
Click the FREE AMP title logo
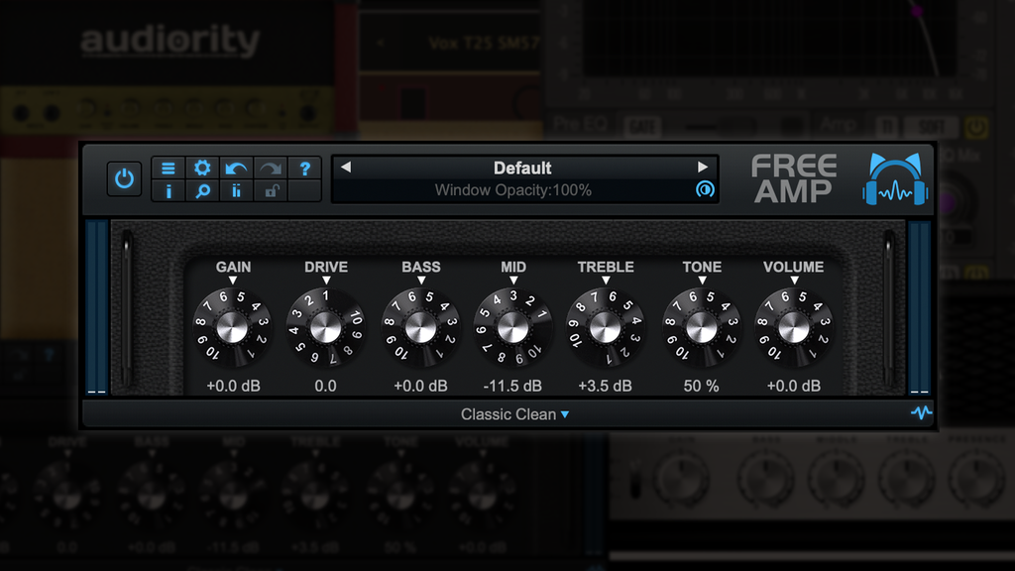(x=794, y=178)
